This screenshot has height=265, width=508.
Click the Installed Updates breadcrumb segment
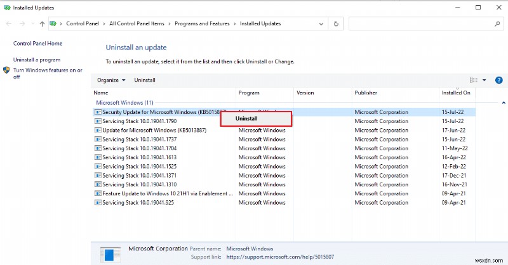[260, 23]
